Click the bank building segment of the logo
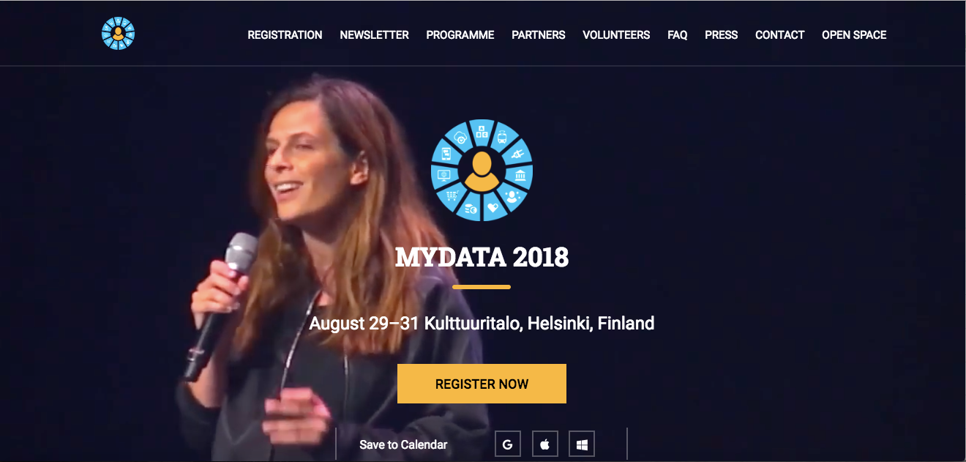Viewport: 966px width, 462px height. (519, 176)
